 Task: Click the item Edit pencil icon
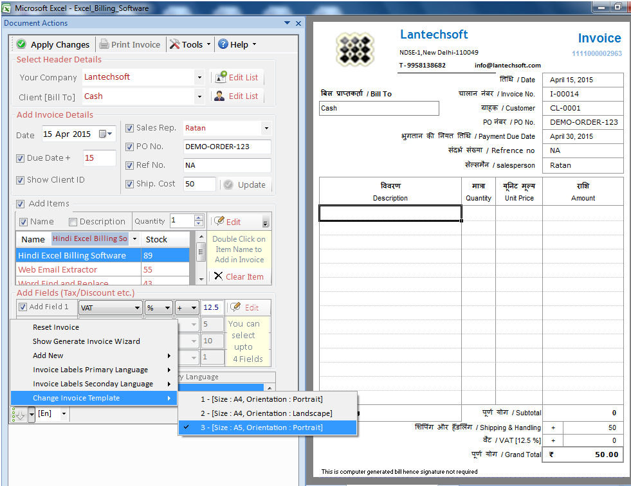coord(219,221)
